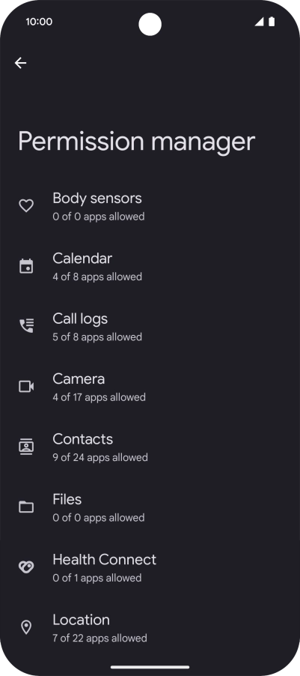Image resolution: width=300 pixels, height=676 pixels.
Task: Open Location permission entry
Action: [x=150, y=627]
